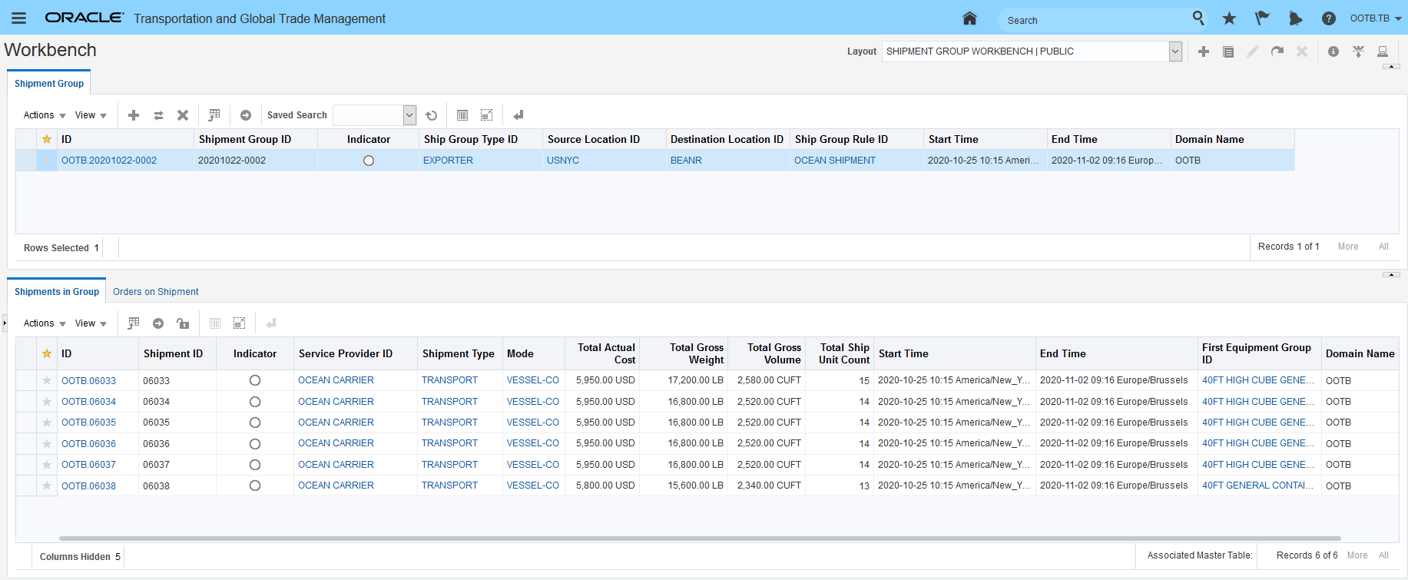Select indicator for shipment group 20201022-0002
Screen dimensions: 1408x580
(x=369, y=161)
